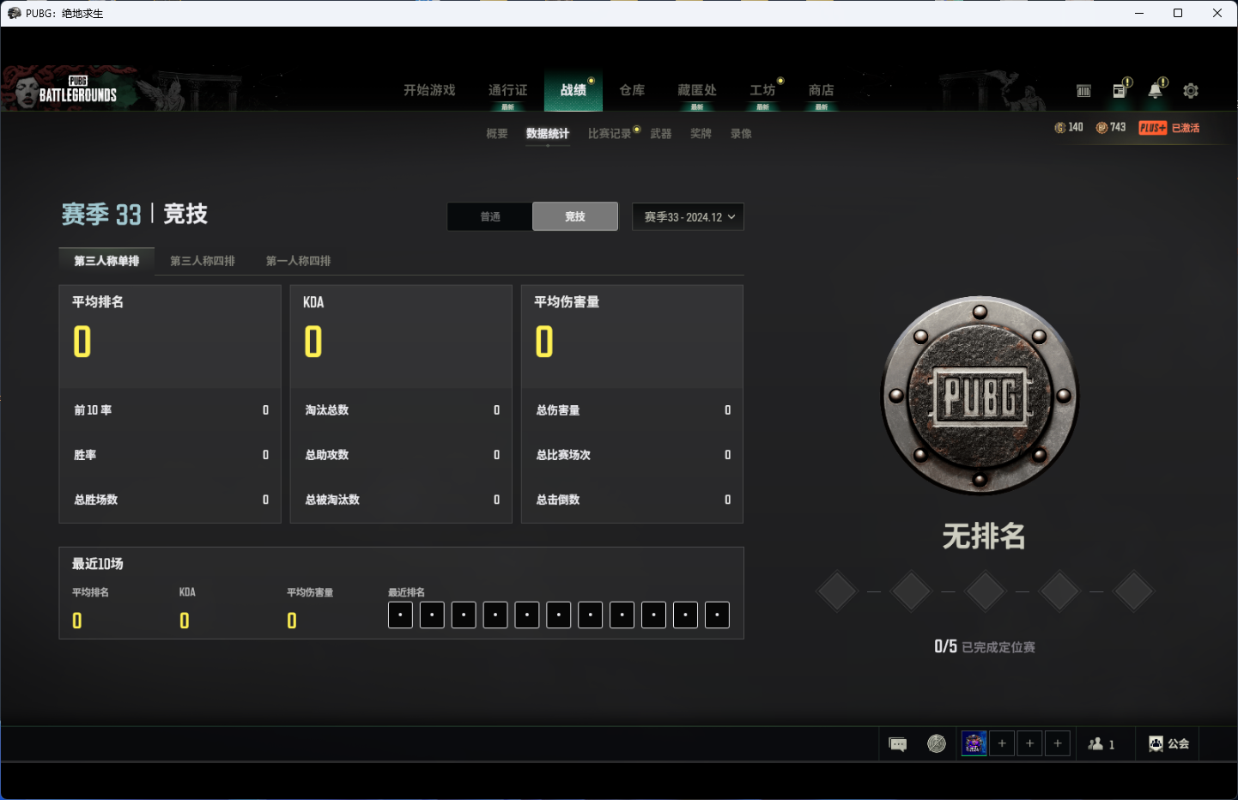Switch to the 概要 overview sub-tab
Viewport: 1238px width, 800px height.
pyautogui.click(x=497, y=134)
